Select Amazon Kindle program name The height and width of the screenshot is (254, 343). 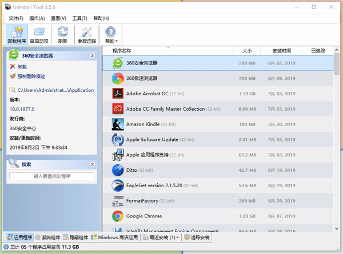click(x=143, y=124)
